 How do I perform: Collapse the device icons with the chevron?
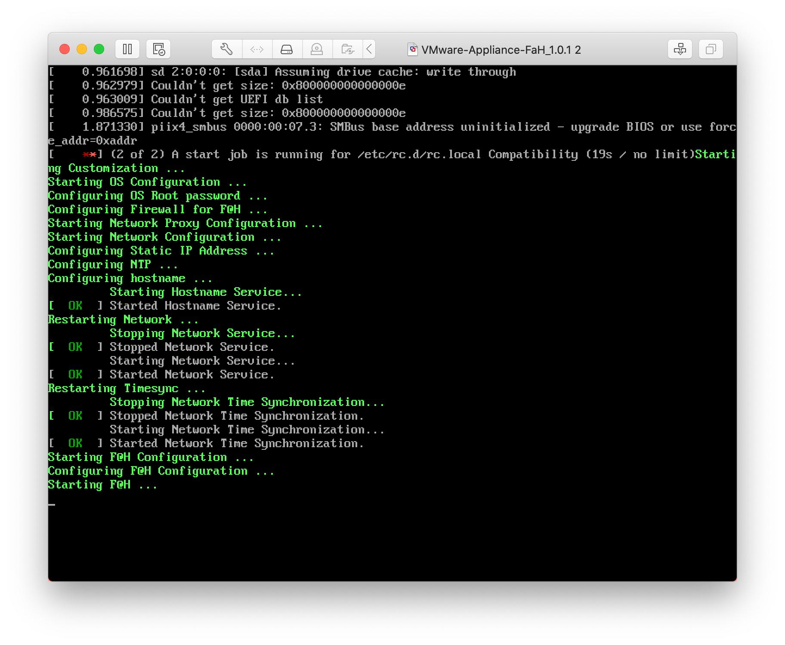click(x=369, y=49)
